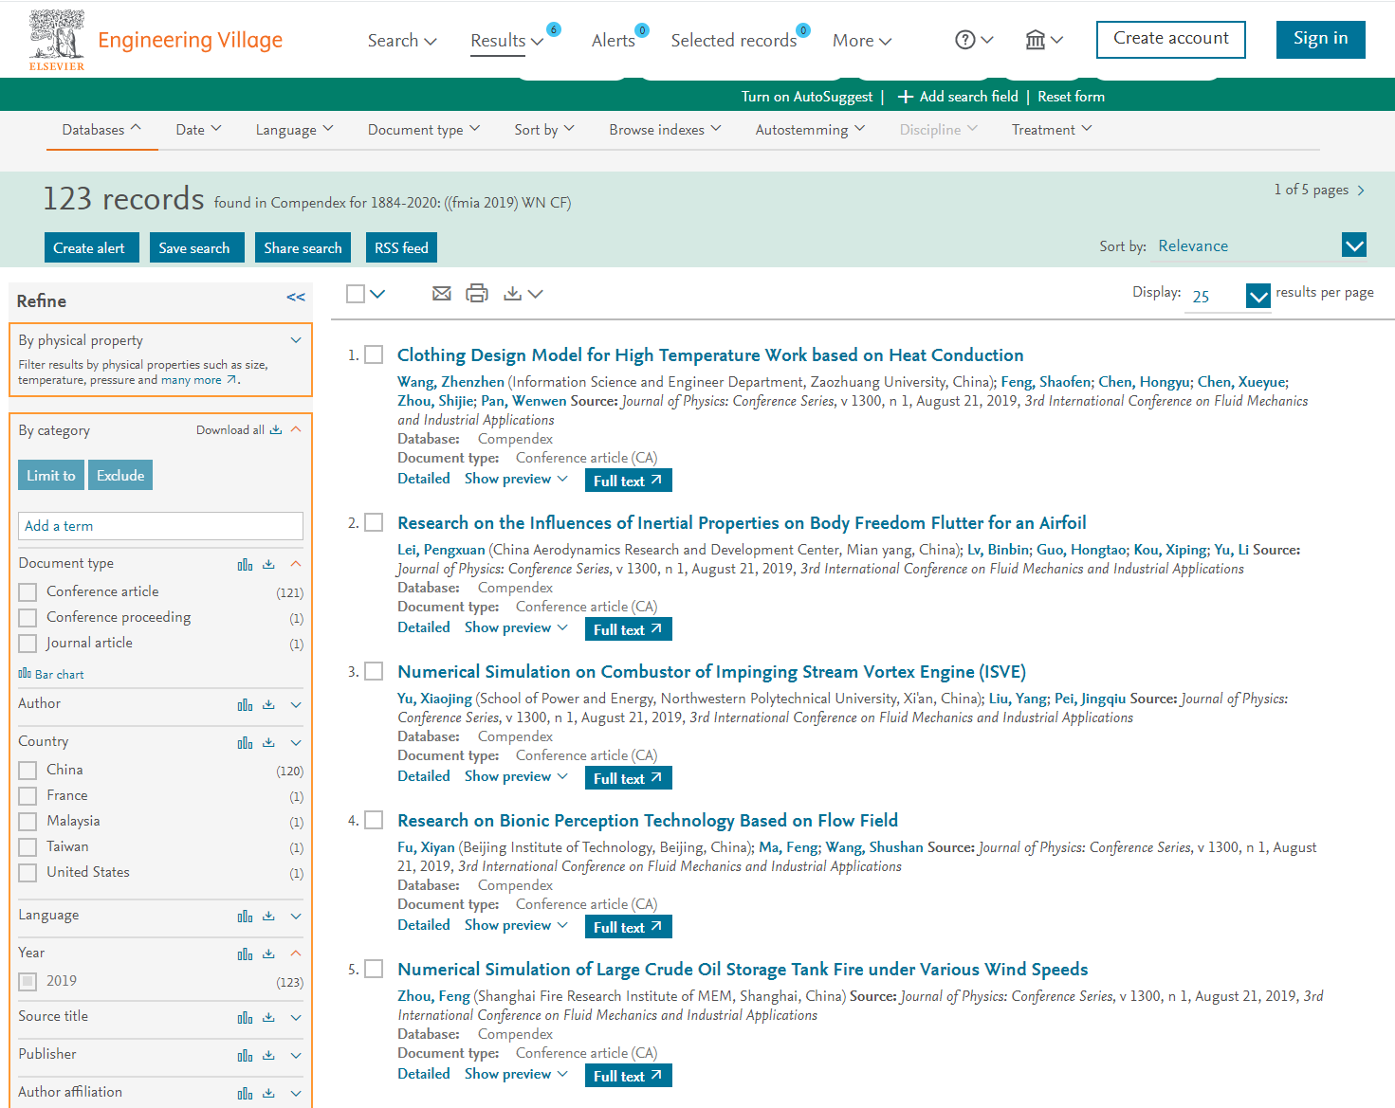This screenshot has width=1395, height=1108.
Task: Download the Country facet data
Action: (x=269, y=743)
